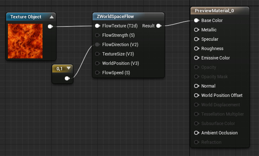Click the fire texture thumbnail
This screenshot has width=259, height=156.
tap(25, 41)
